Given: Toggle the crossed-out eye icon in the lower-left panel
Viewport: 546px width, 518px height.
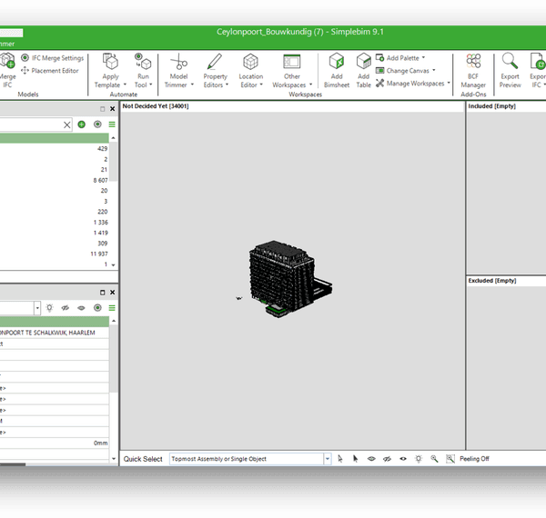Looking at the screenshot, I should (66, 308).
